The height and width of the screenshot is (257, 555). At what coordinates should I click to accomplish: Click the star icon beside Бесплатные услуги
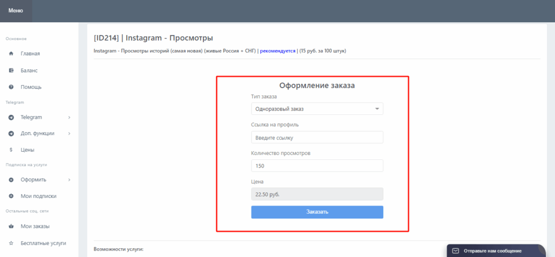point(11,243)
